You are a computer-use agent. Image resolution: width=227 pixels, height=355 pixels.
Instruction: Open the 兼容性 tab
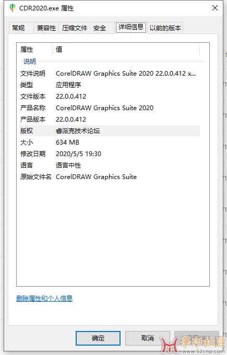(x=46, y=28)
